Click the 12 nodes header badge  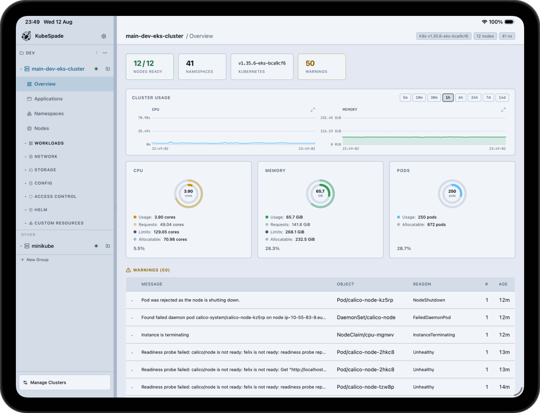point(486,36)
